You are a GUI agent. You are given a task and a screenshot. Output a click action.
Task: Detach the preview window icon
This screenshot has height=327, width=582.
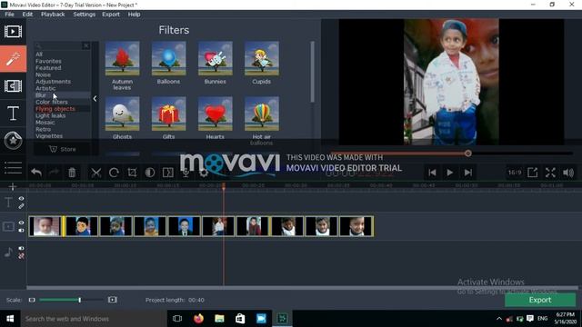[x=533, y=173]
